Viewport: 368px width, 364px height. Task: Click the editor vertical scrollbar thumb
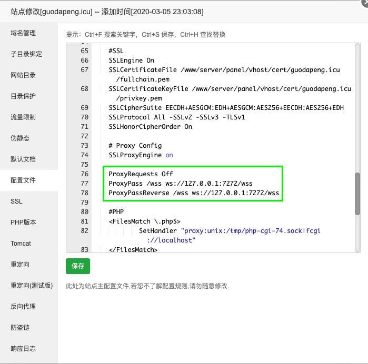[x=357, y=194]
